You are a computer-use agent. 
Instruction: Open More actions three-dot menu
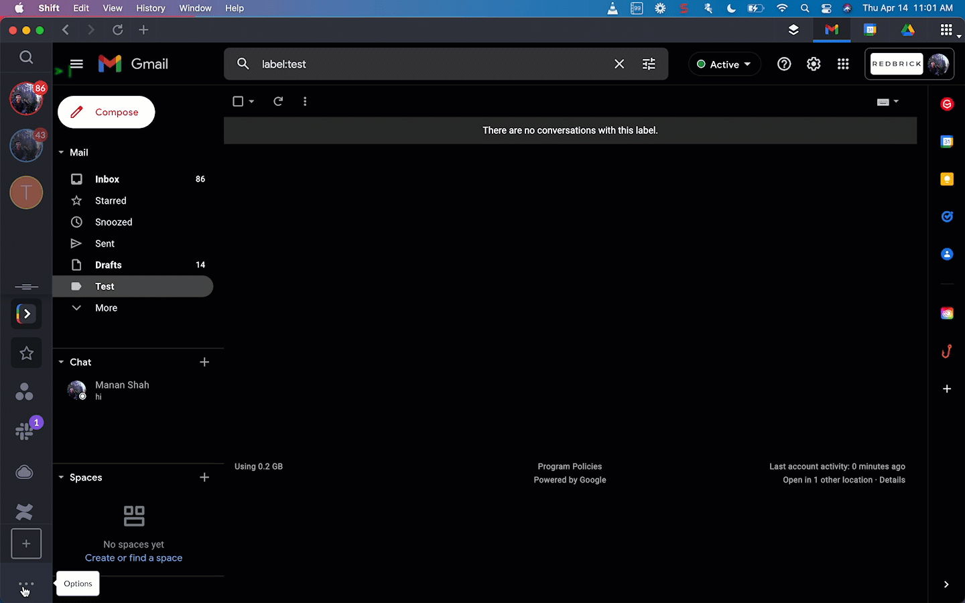click(x=305, y=101)
